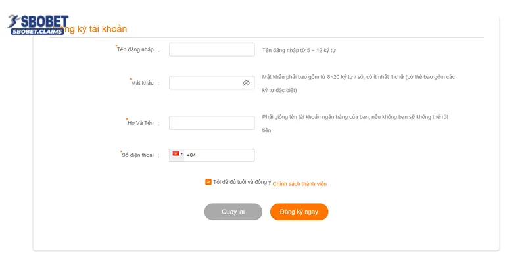The width and height of the screenshot is (526, 263).
Task: Click the Số điện thoại phone number field
Action: pyautogui.click(x=220, y=155)
